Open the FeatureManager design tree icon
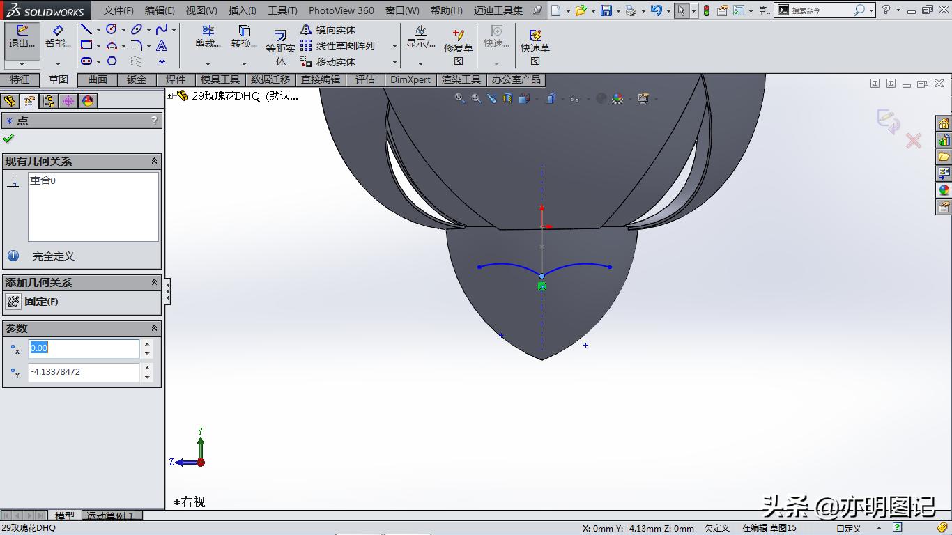952x535 pixels. click(10, 100)
